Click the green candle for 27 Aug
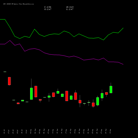This screenshot has width=138, height=138. pyautogui.click(x=102, y=95)
